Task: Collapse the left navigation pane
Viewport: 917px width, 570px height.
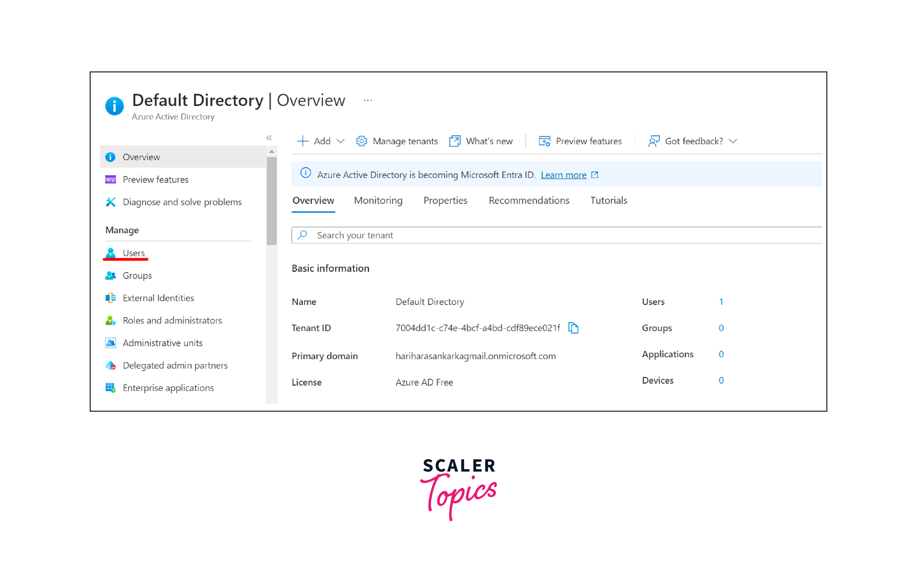Action: (269, 138)
